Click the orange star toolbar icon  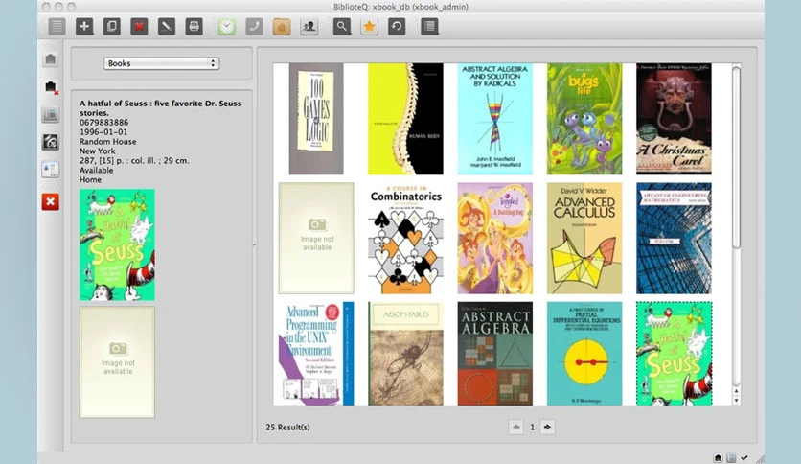(x=369, y=26)
